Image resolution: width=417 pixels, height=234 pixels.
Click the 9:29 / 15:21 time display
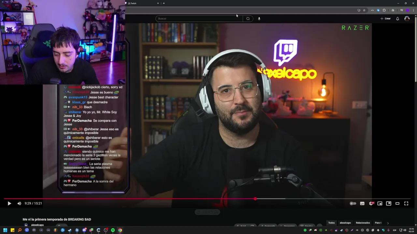34,203
